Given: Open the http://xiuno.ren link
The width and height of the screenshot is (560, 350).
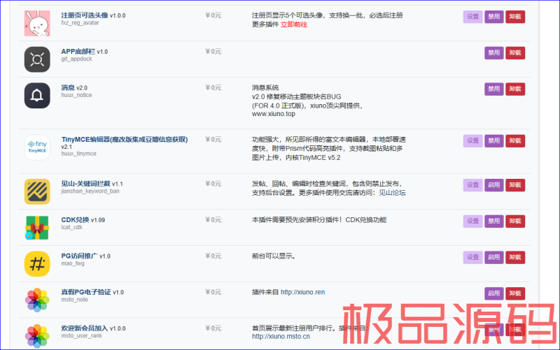Looking at the screenshot, I should (303, 292).
